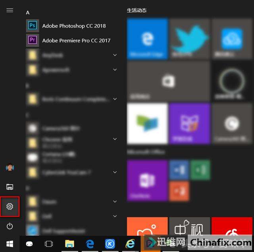Expand the Chrome apps folder chevron
254x252 pixels.
tap(115, 139)
